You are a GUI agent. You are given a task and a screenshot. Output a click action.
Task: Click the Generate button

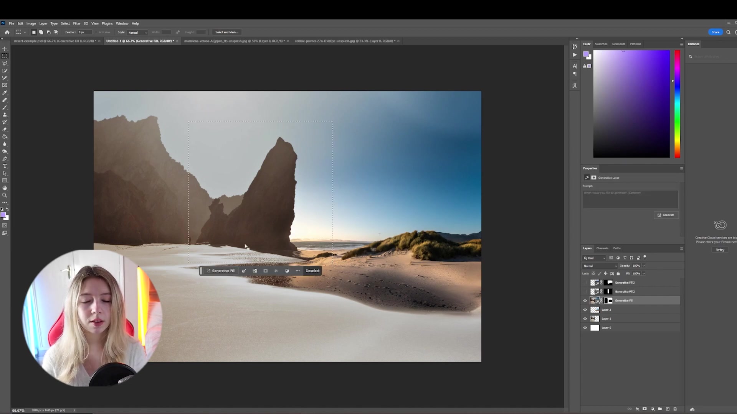click(666, 215)
